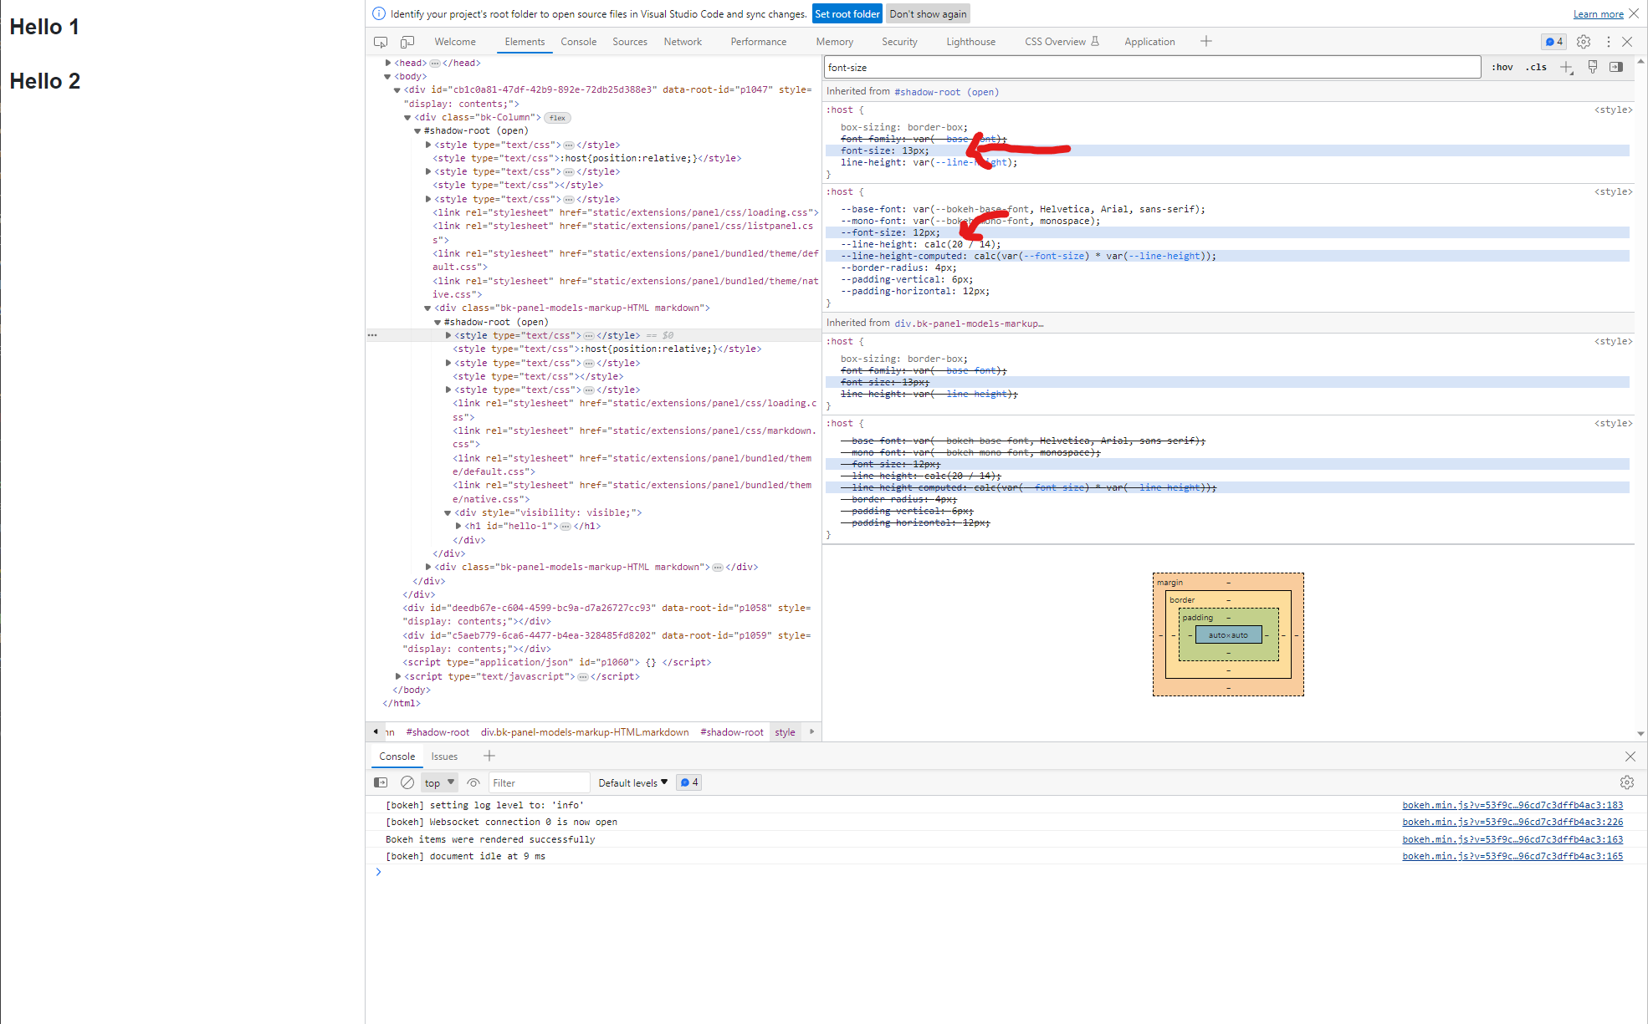
Task: Open top JavaScript context dropdown
Action: point(439,782)
